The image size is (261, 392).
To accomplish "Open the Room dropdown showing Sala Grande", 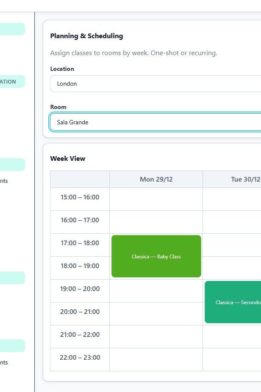I will pos(155,122).
